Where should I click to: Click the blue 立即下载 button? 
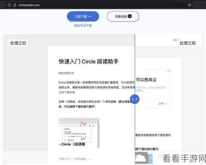tap(83, 16)
